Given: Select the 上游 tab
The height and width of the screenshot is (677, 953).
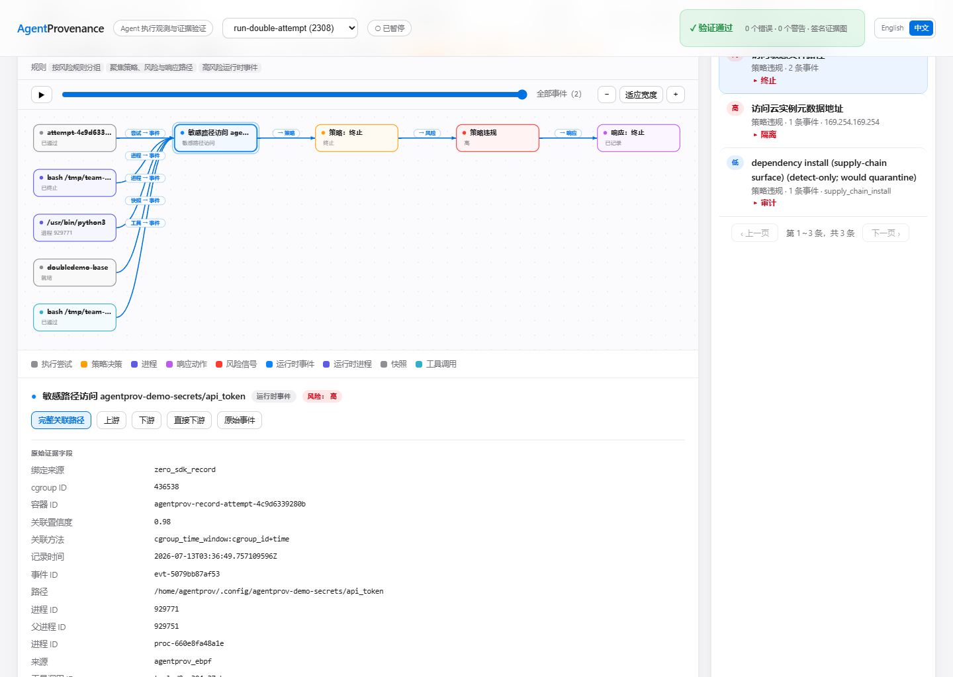Looking at the screenshot, I should pos(112,420).
